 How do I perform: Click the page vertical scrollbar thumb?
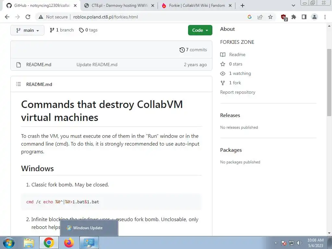[x=329, y=82]
